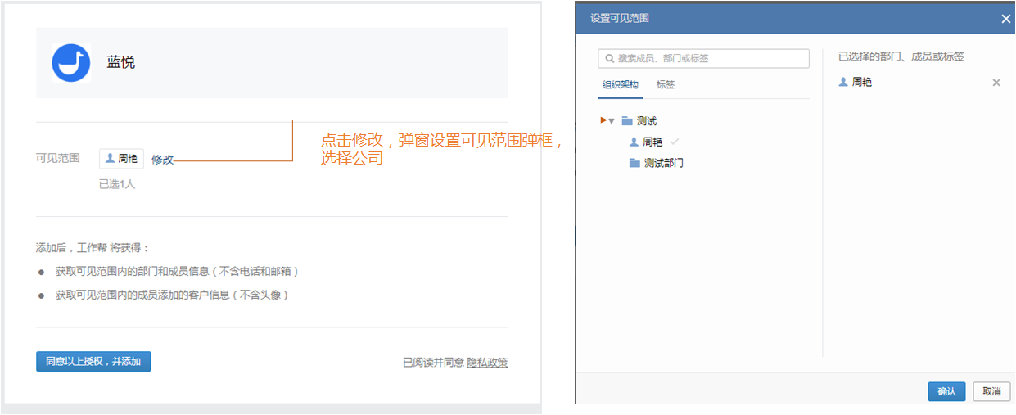Toggle the checkmark next to 周艳 in tree

pyautogui.click(x=675, y=142)
